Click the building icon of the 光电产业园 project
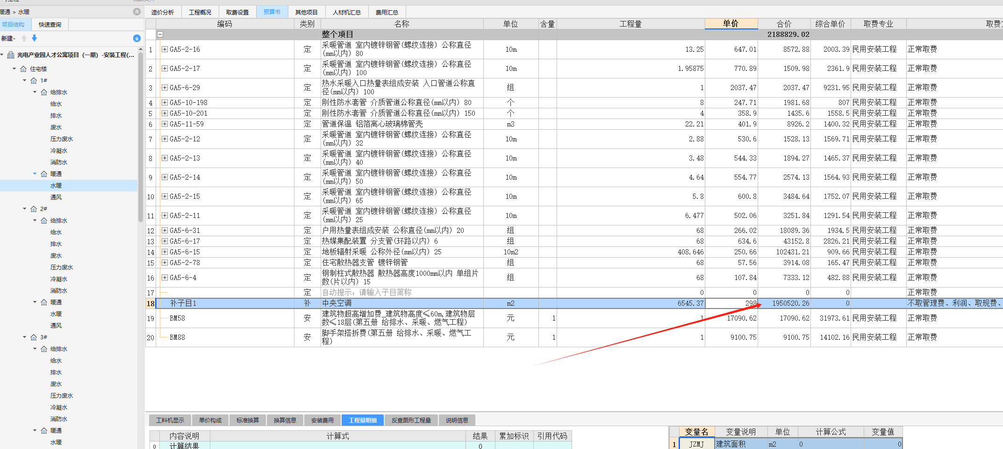The width and height of the screenshot is (1003, 449). point(11,55)
